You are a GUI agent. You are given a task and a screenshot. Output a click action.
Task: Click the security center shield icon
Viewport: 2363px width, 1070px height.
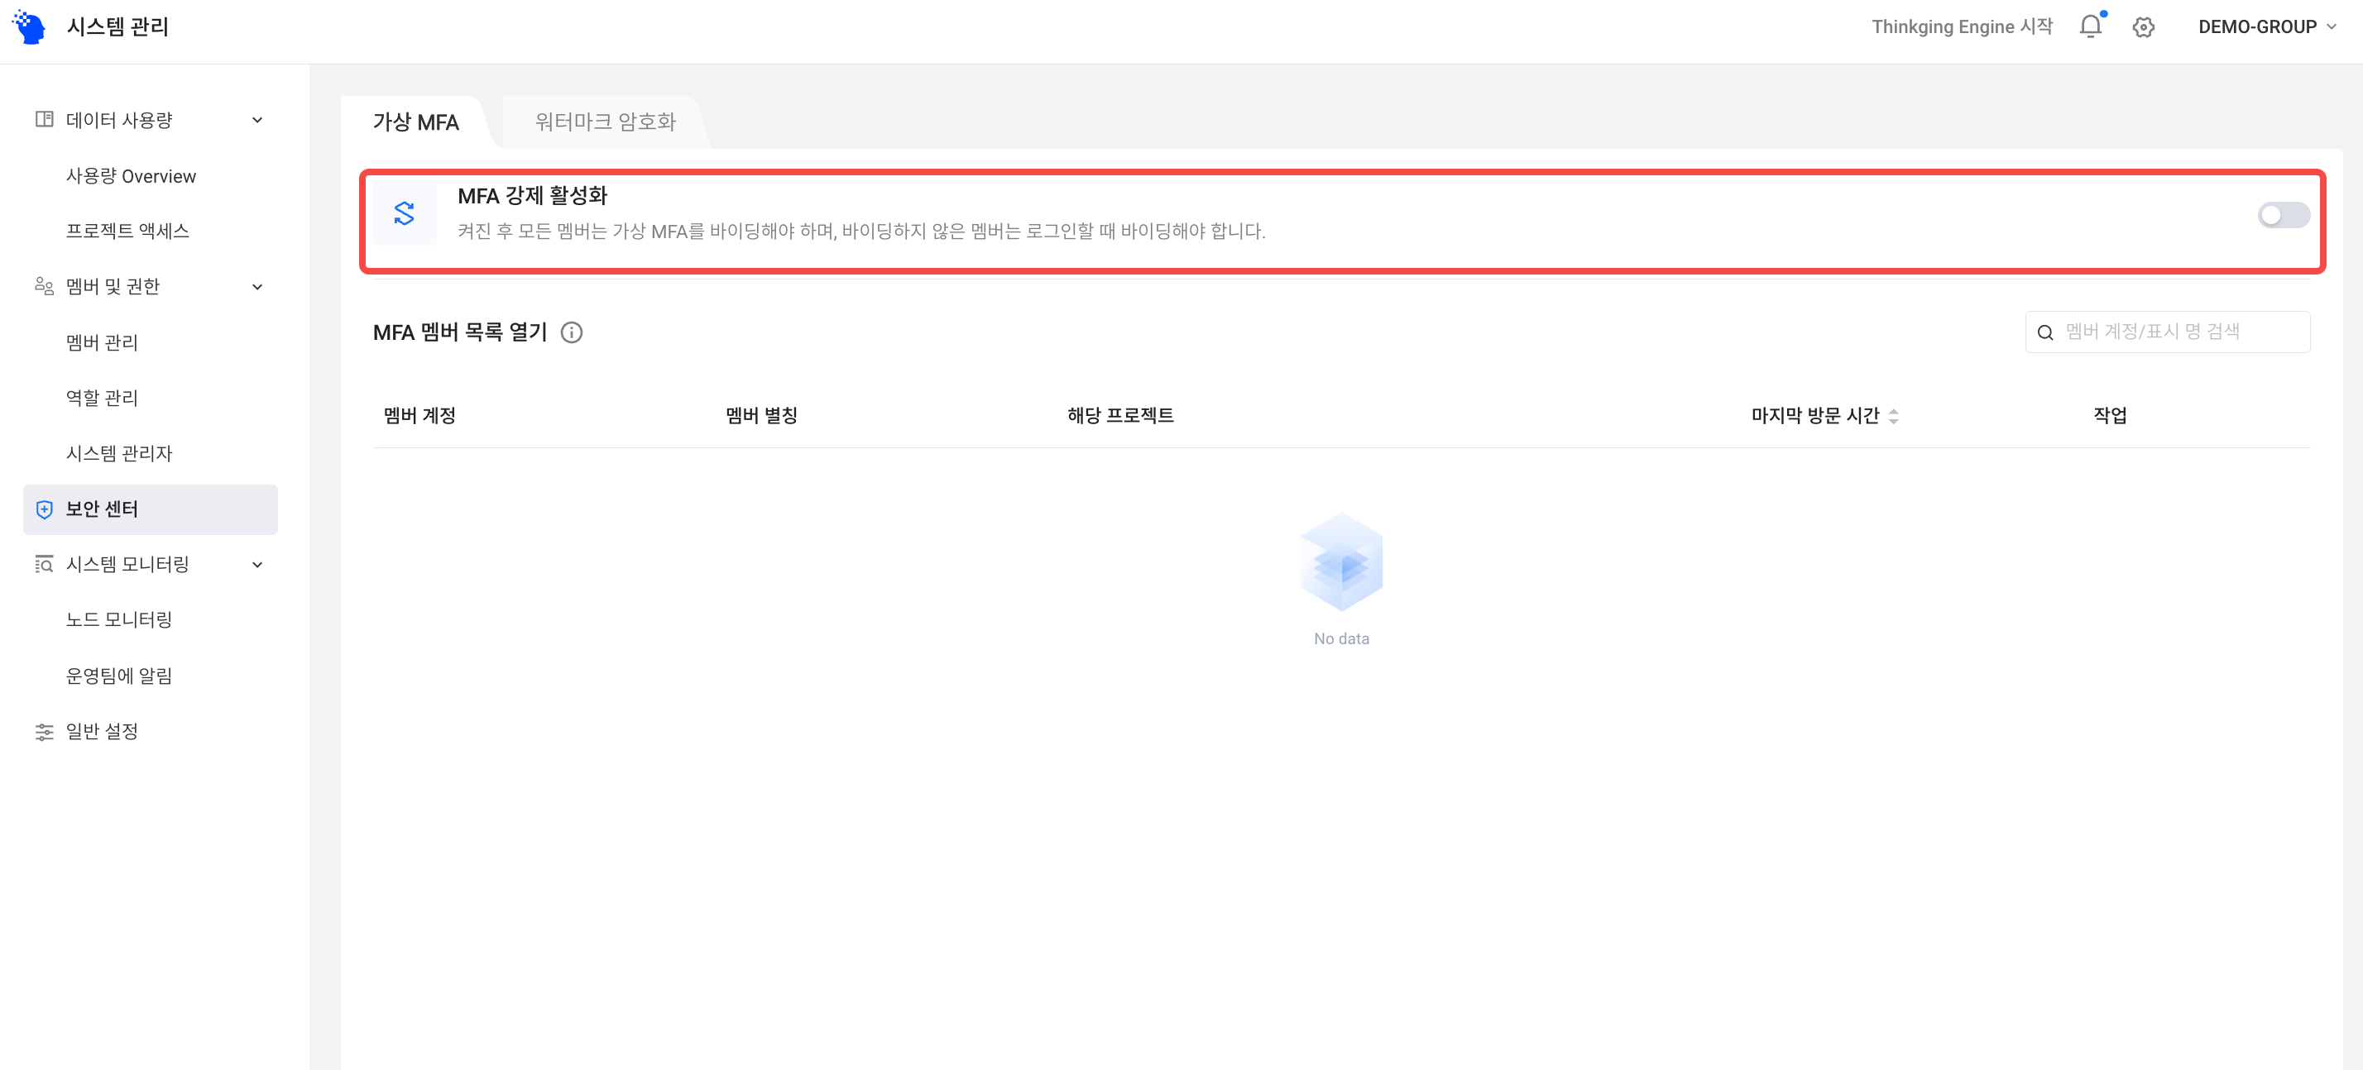(x=44, y=509)
